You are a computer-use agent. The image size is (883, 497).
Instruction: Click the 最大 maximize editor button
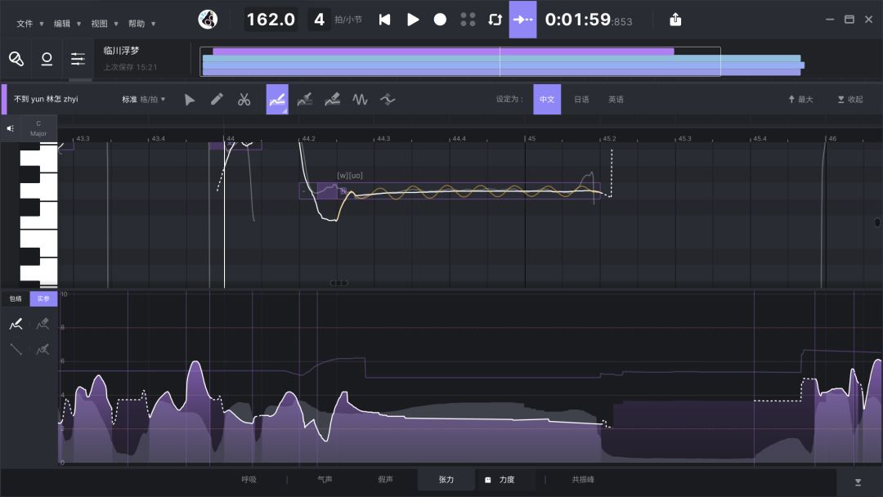pyautogui.click(x=800, y=100)
